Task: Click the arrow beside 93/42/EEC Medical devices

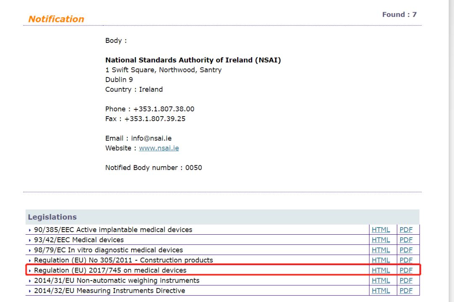Action: (30, 240)
